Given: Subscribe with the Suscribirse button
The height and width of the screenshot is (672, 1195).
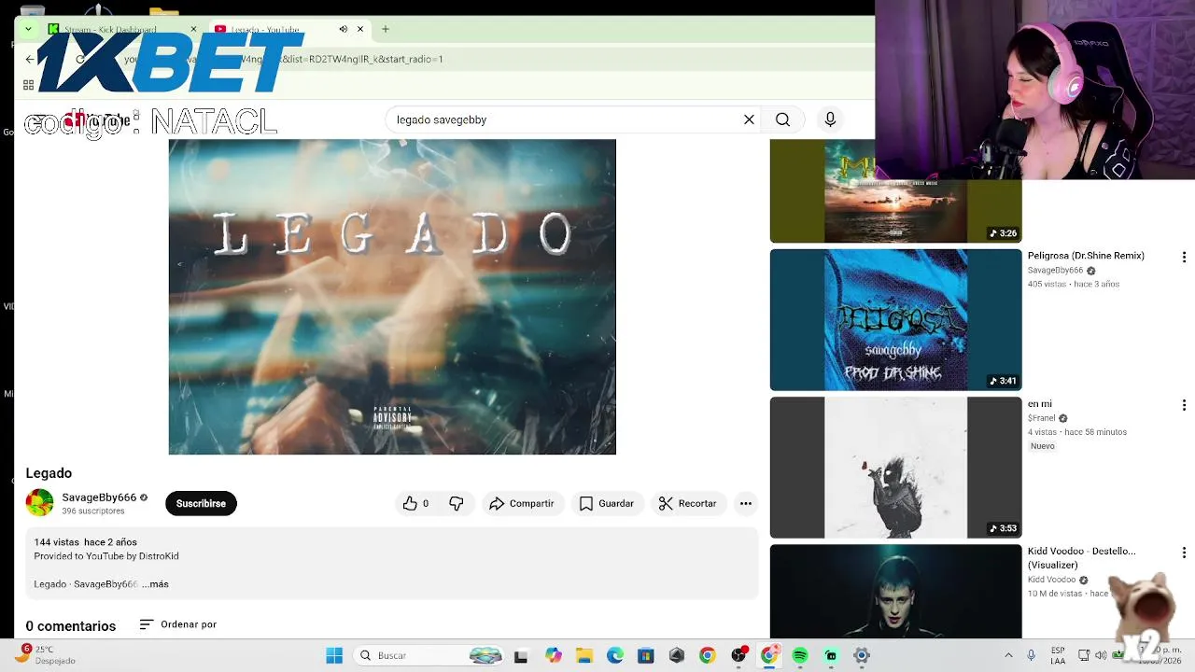Looking at the screenshot, I should 201,503.
